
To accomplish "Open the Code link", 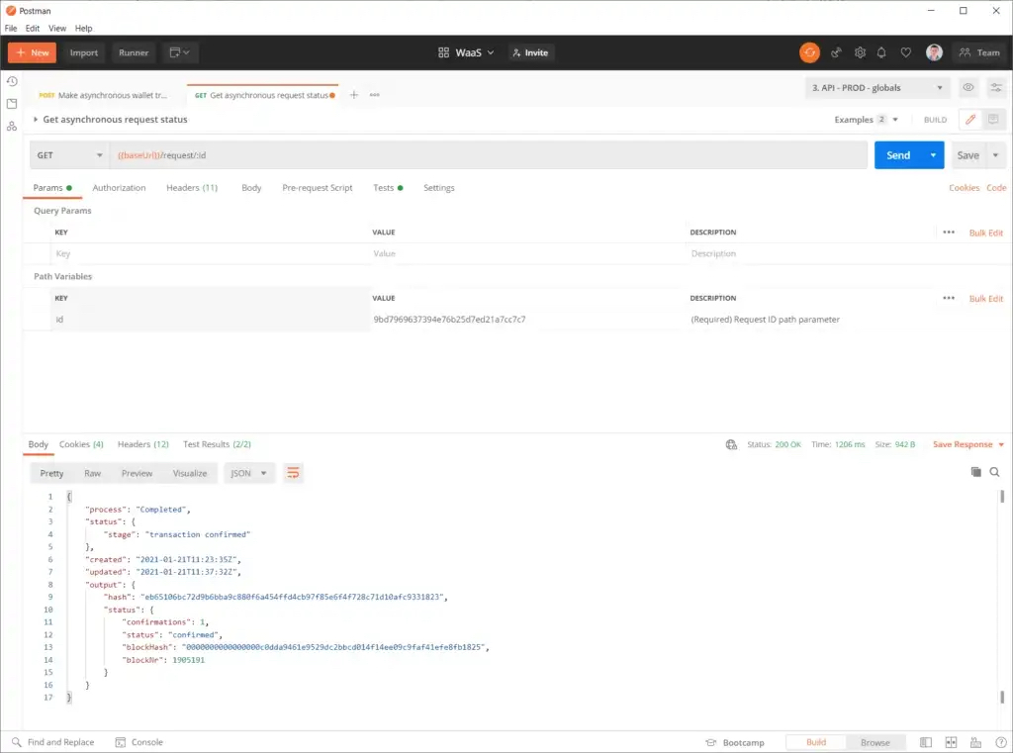I will click(996, 187).
